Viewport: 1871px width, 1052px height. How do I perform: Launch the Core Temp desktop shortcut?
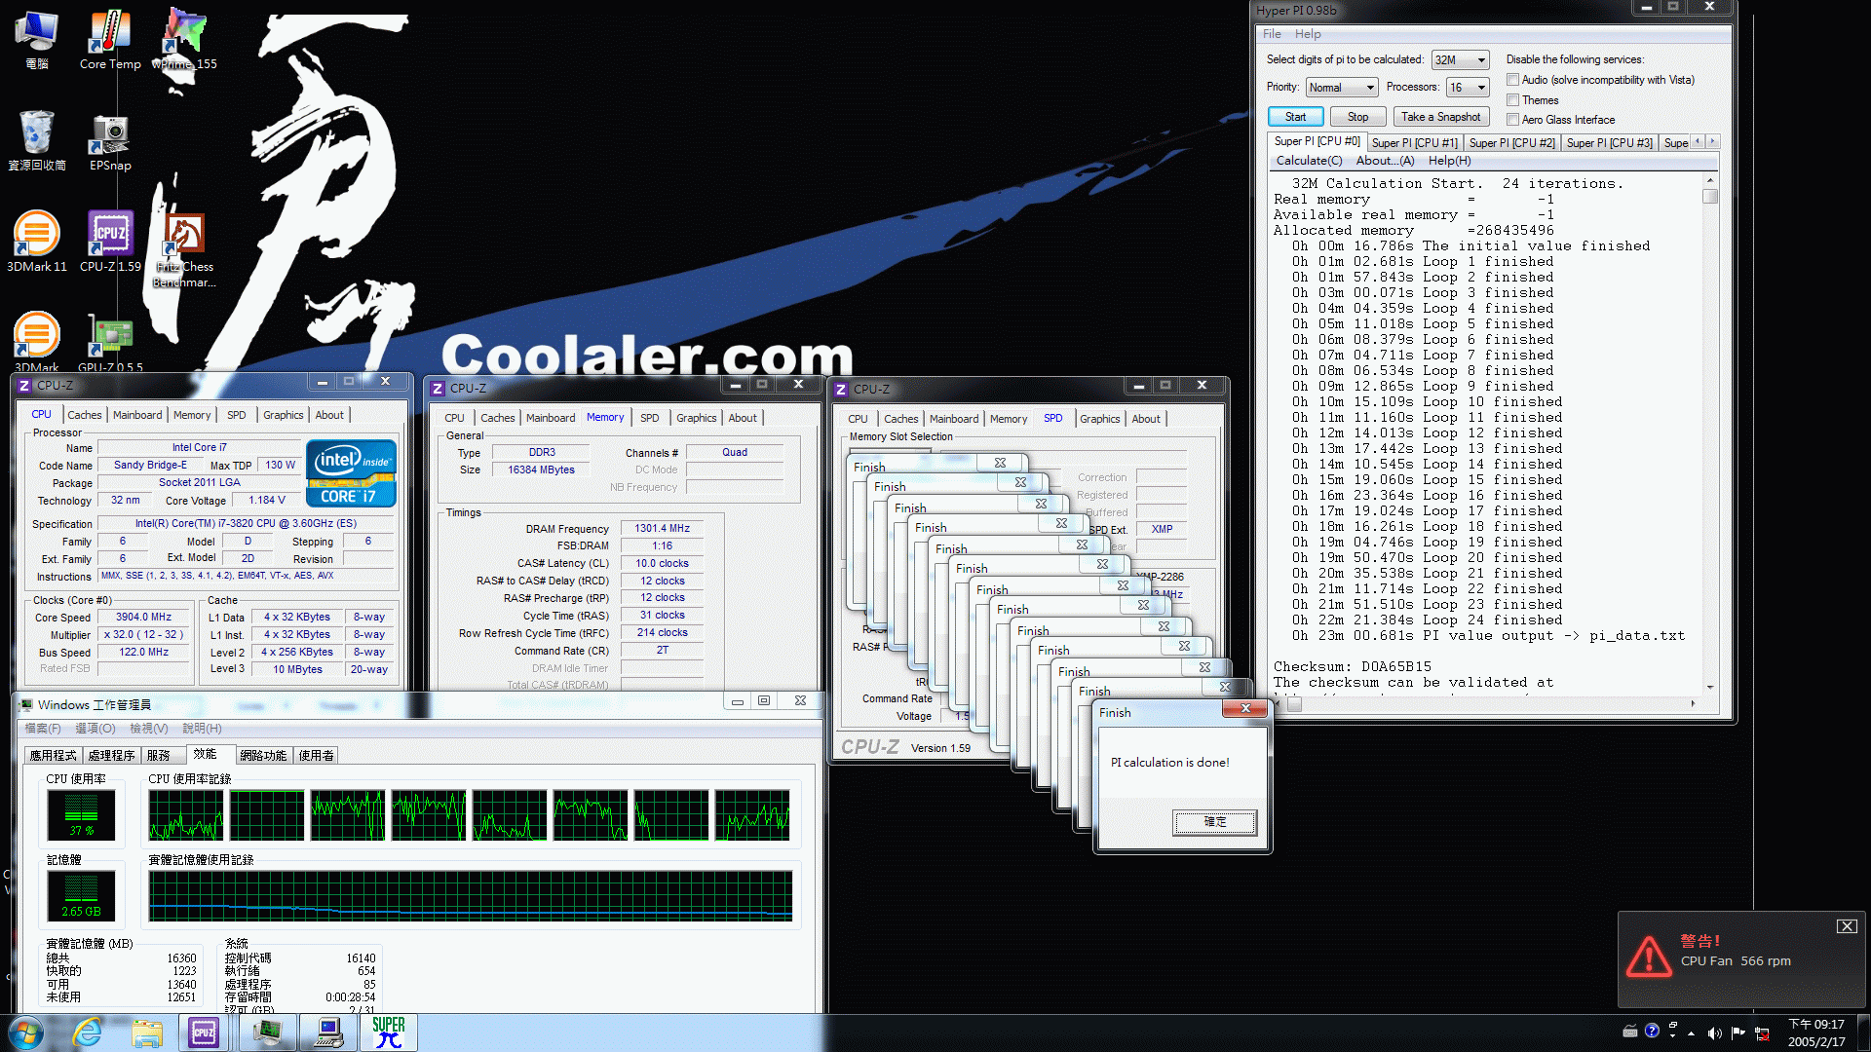click(x=110, y=41)
